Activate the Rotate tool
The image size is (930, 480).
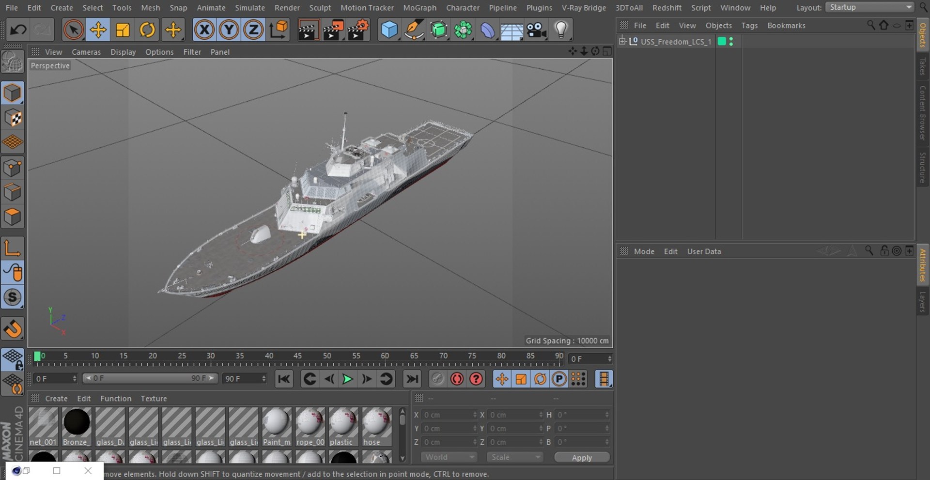click(x=147, y=30)
